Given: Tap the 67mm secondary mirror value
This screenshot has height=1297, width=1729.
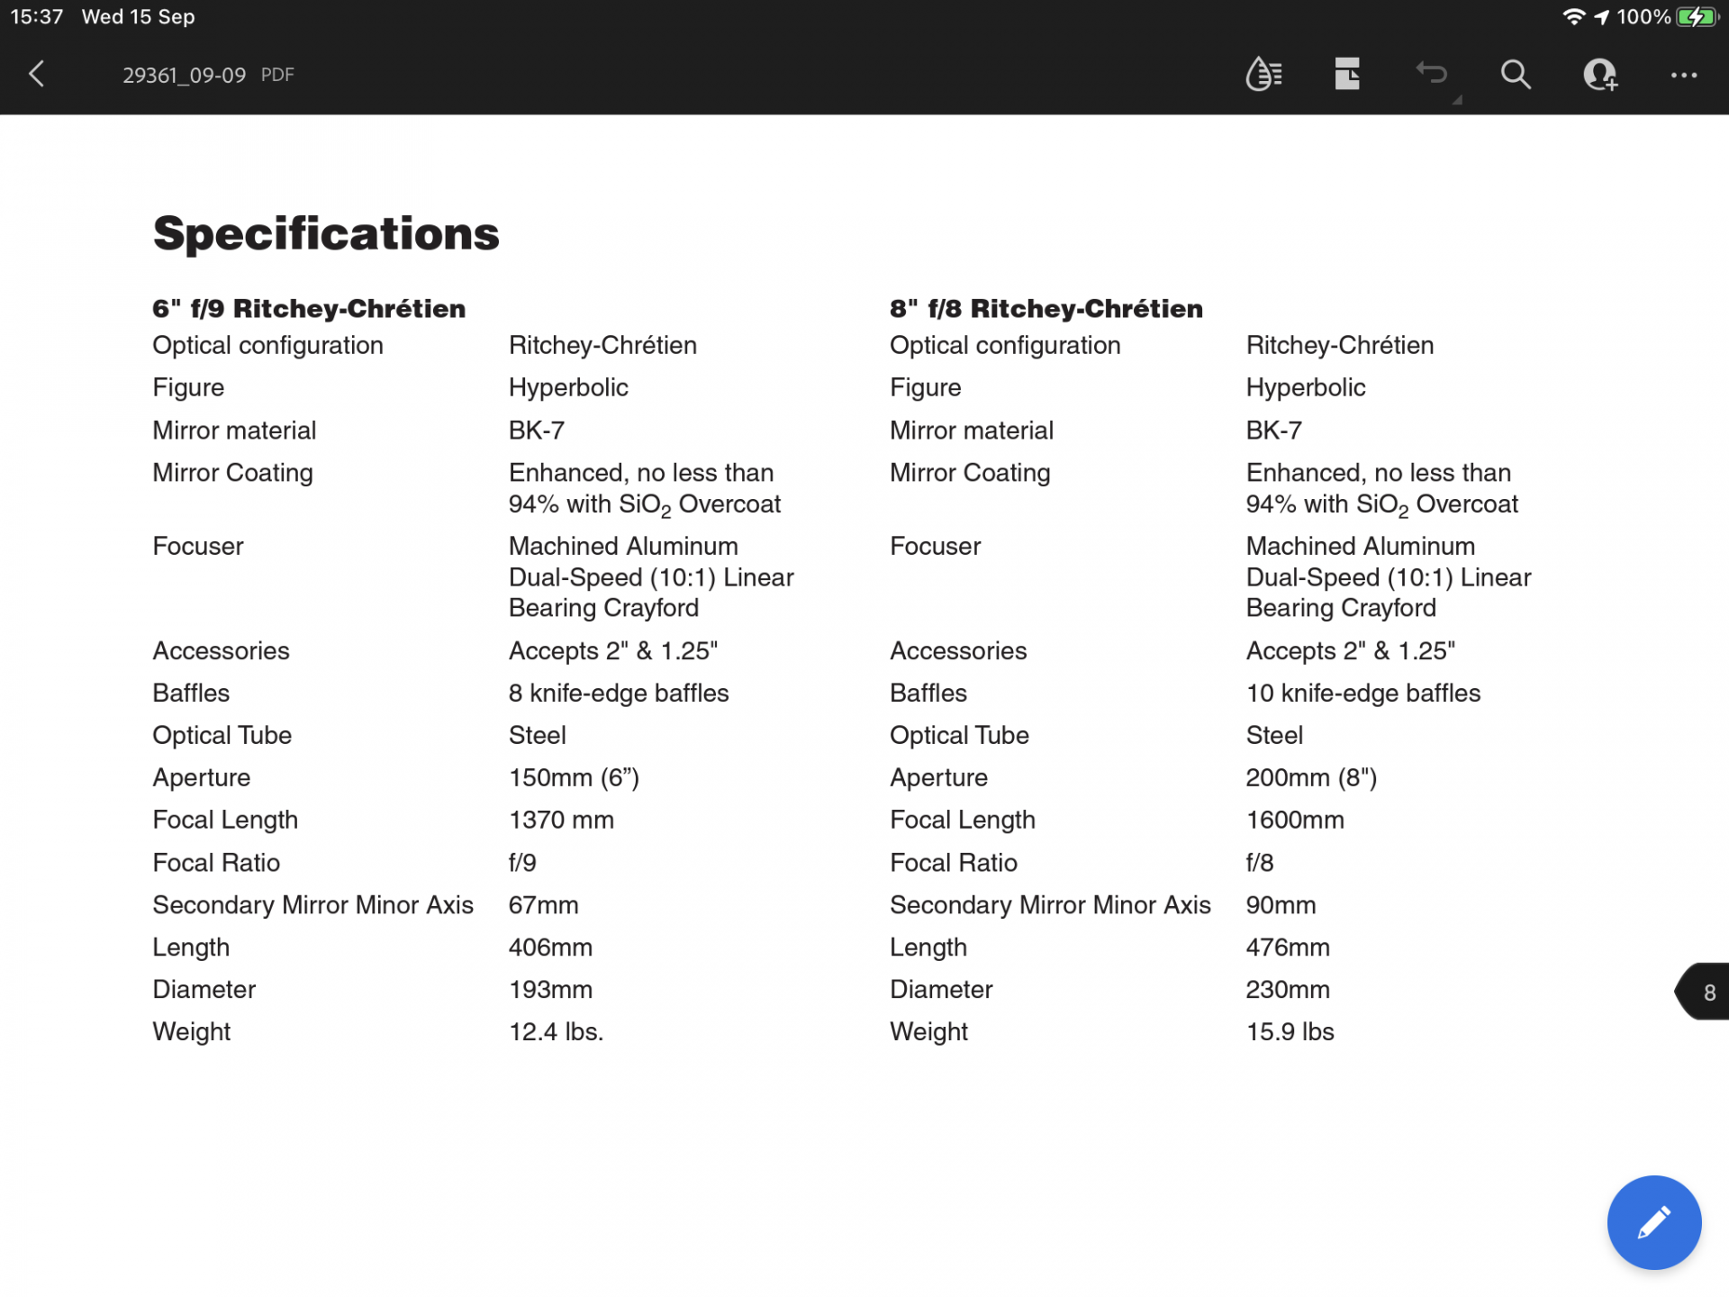Looking at the screenshot, I should click(544, 905).
